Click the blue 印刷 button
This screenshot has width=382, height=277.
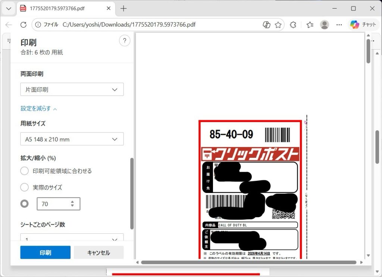[45, 253]
